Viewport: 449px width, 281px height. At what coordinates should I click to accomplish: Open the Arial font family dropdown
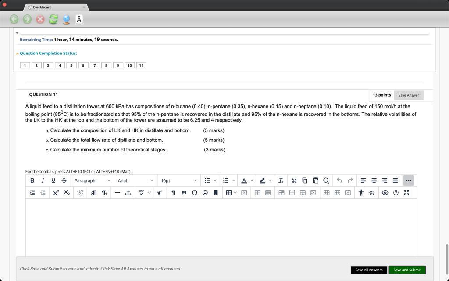tap(136, 180)
